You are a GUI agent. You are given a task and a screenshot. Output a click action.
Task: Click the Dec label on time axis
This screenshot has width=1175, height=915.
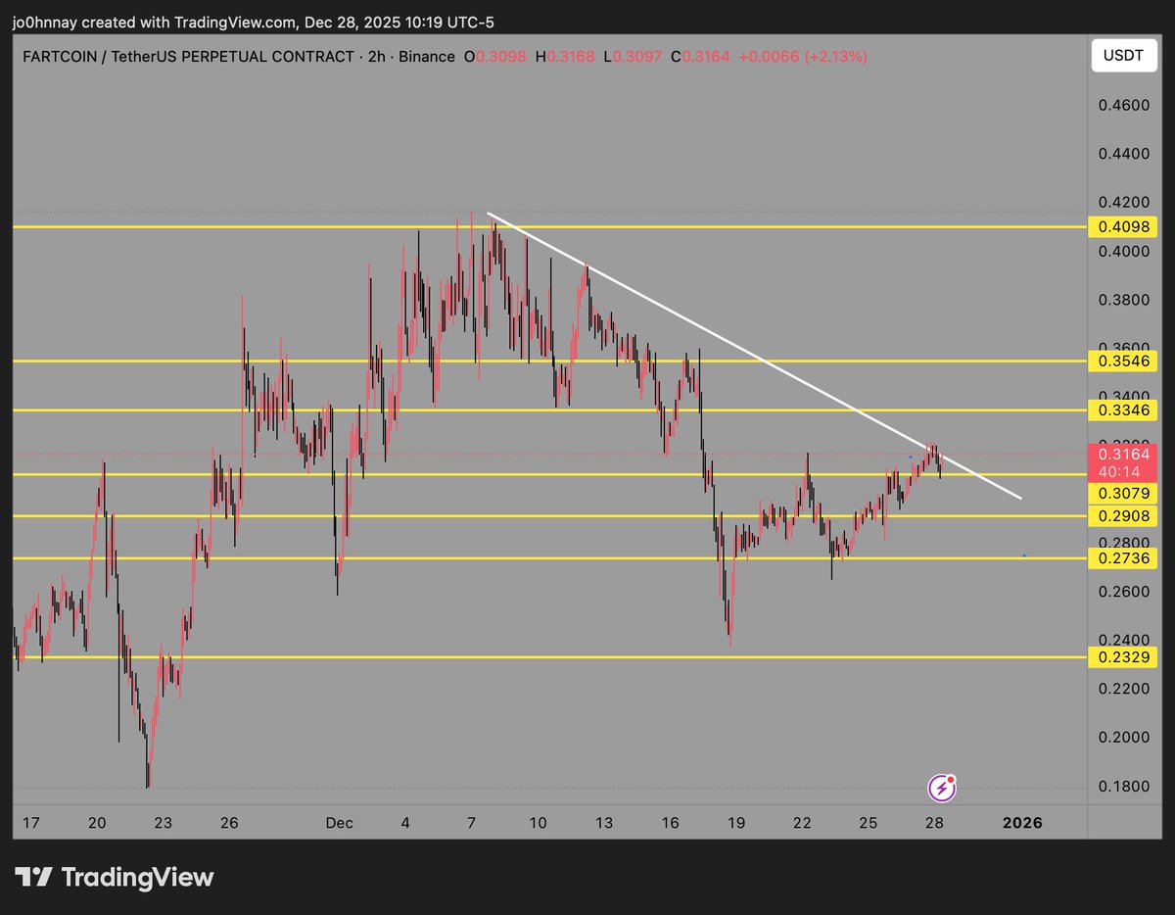coord(340,823)
